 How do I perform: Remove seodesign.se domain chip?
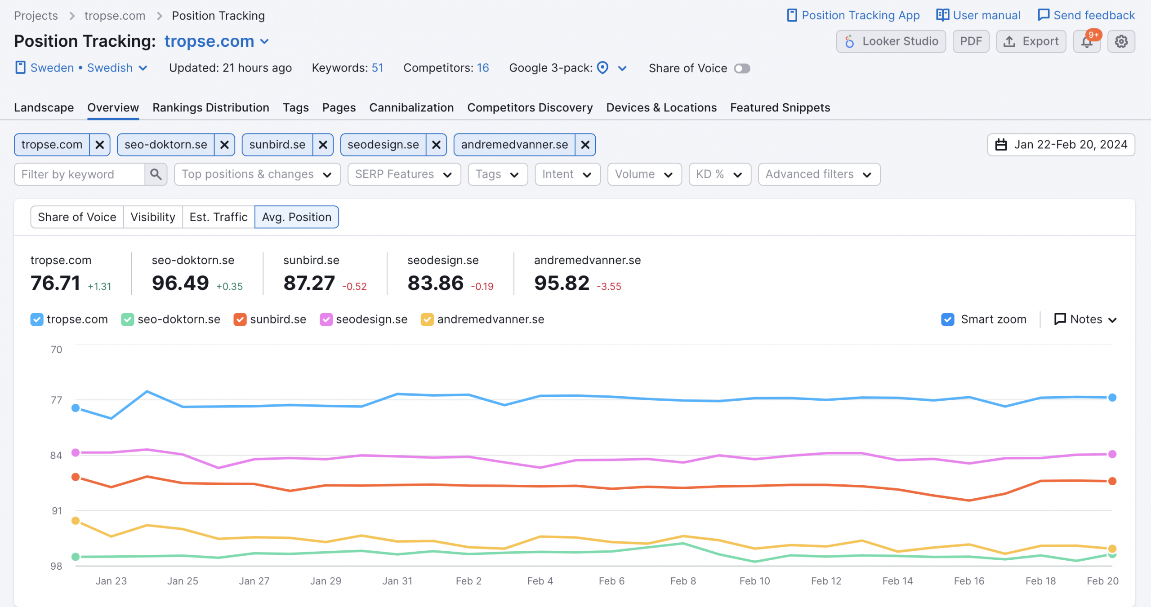coord(436,145)
